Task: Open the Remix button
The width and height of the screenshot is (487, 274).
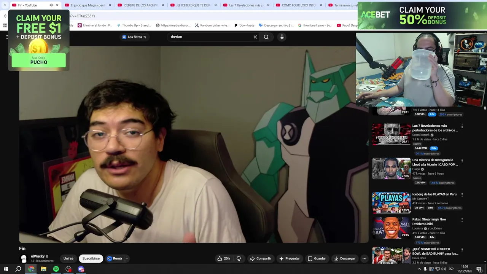Action: click(x=115, y=258)
